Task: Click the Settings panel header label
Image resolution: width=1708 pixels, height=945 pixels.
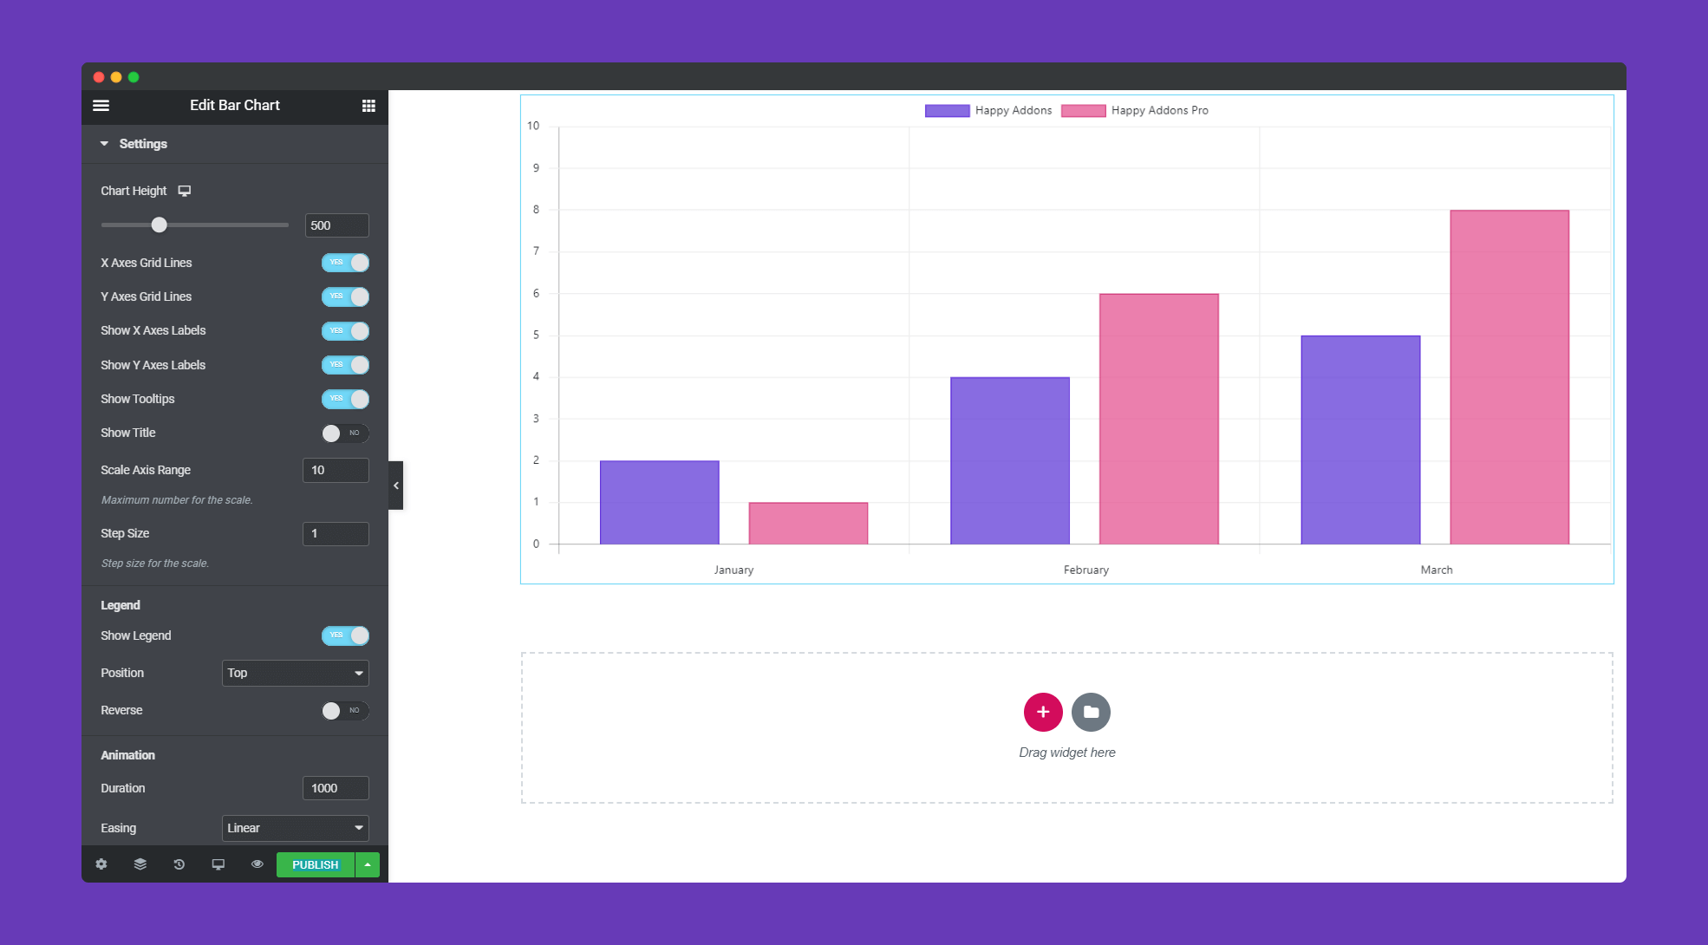Action: (x=142, y=144)
